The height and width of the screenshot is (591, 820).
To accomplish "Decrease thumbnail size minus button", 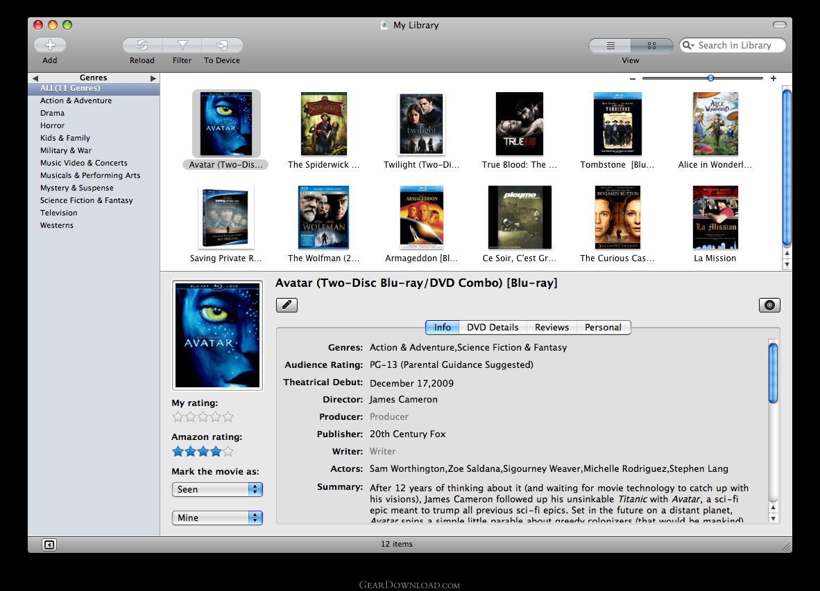I will pos(633,78).
